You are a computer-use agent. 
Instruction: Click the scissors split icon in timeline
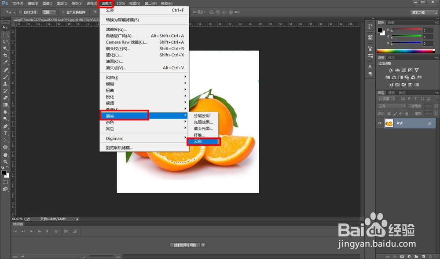(x=66, y=231)
